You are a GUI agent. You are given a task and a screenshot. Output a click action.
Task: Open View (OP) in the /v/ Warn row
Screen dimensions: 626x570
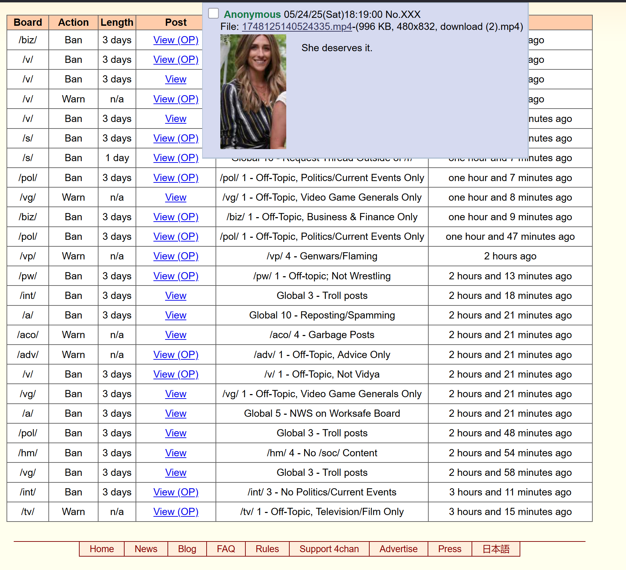coord(176,99)
